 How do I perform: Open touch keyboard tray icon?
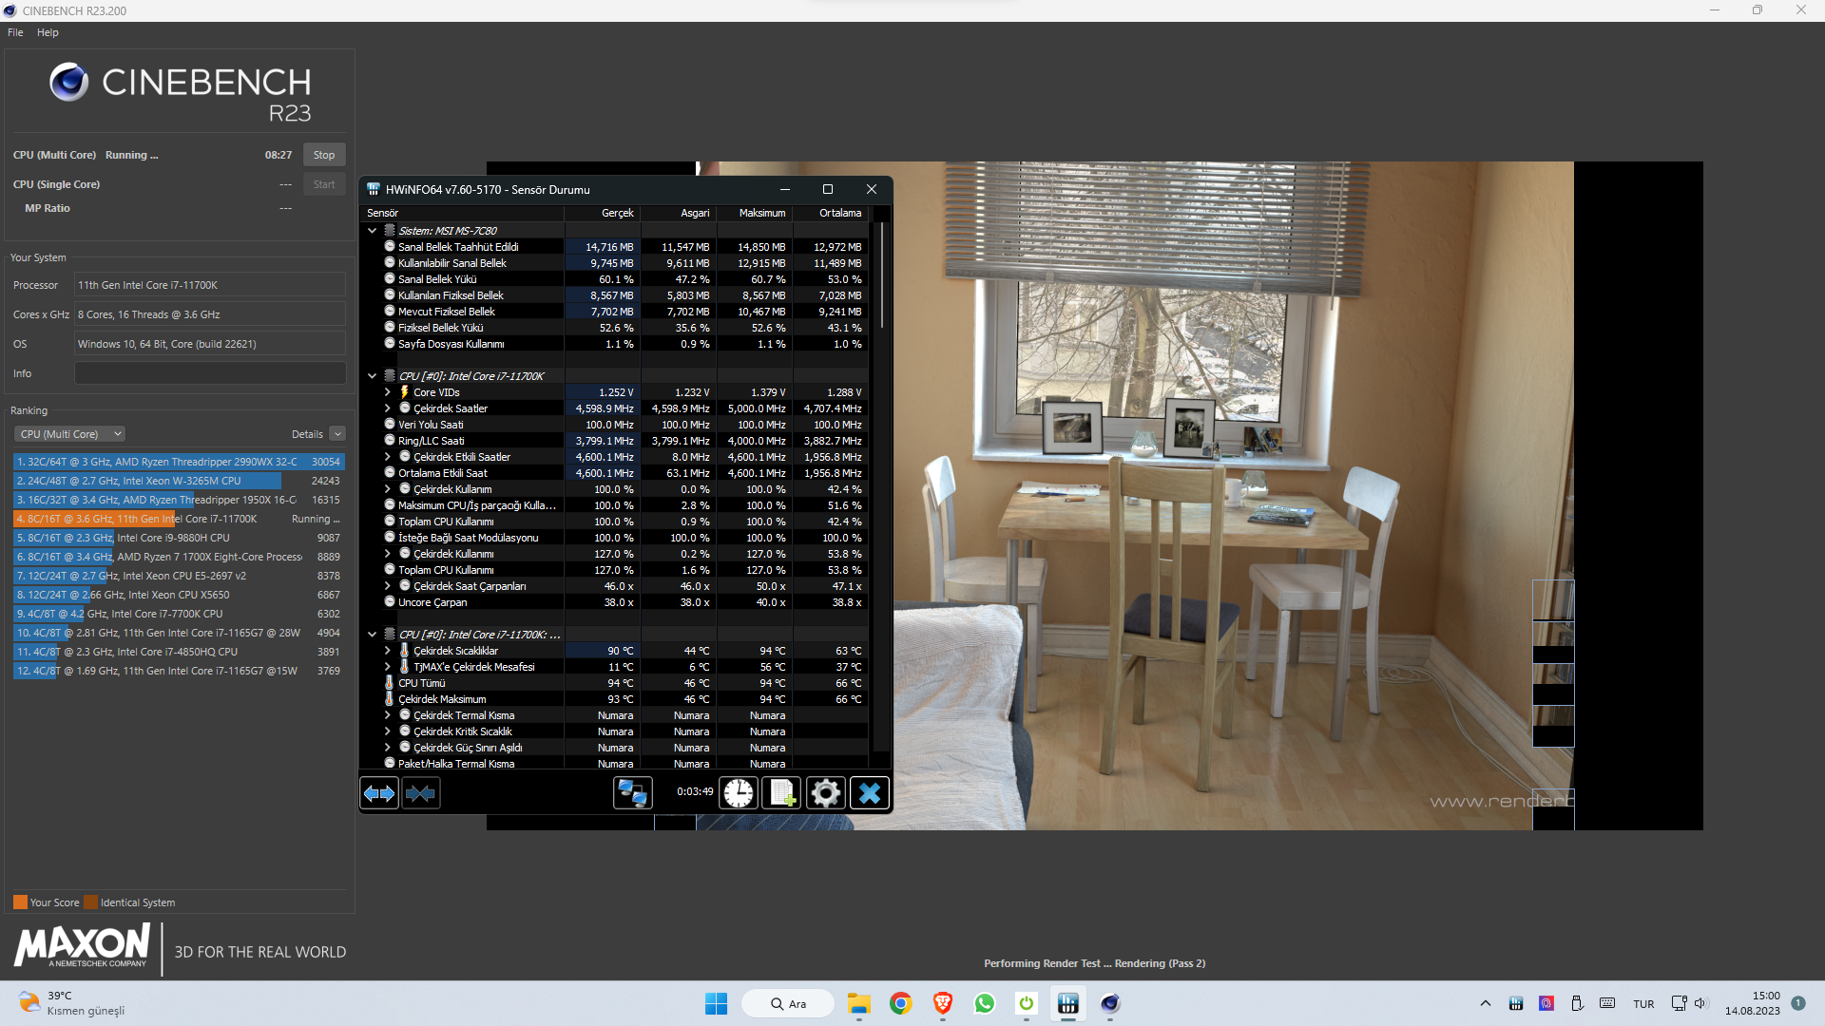tap(1607, 1004)
